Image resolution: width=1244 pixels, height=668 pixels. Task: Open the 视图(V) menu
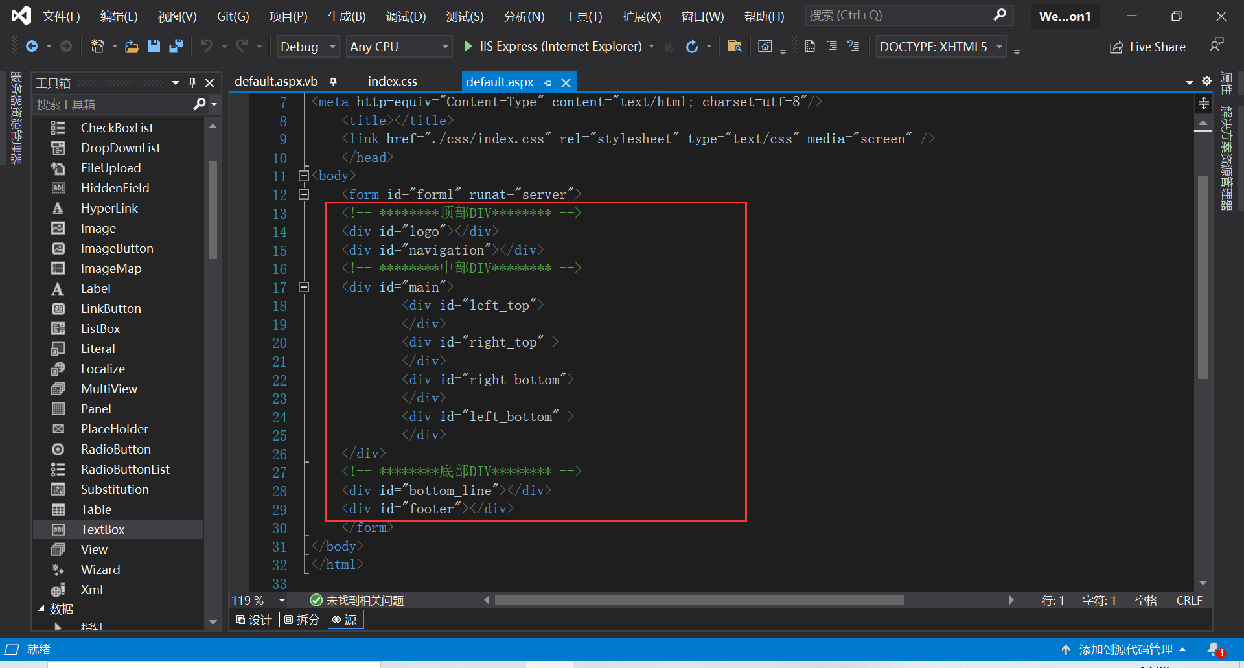(x=177, y=16)
